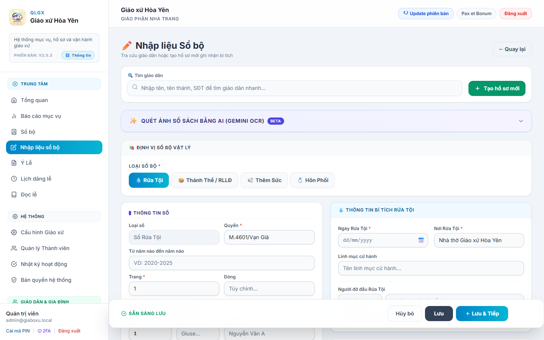The width and height of the screenshot is (544, 340).
Task: Click the Quản lý Thành viên users icon
Action: pos(14,248)
